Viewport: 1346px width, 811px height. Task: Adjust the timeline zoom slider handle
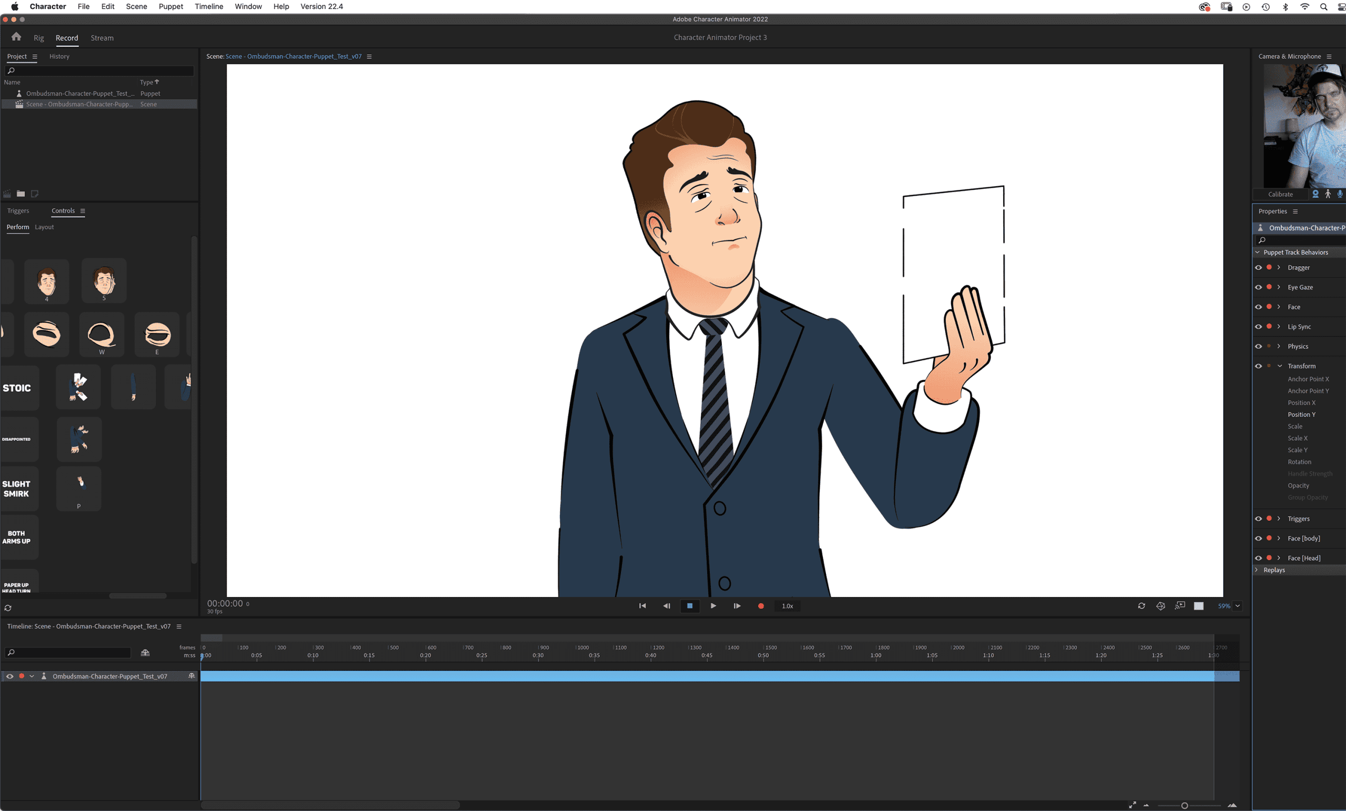point(1184,805)
